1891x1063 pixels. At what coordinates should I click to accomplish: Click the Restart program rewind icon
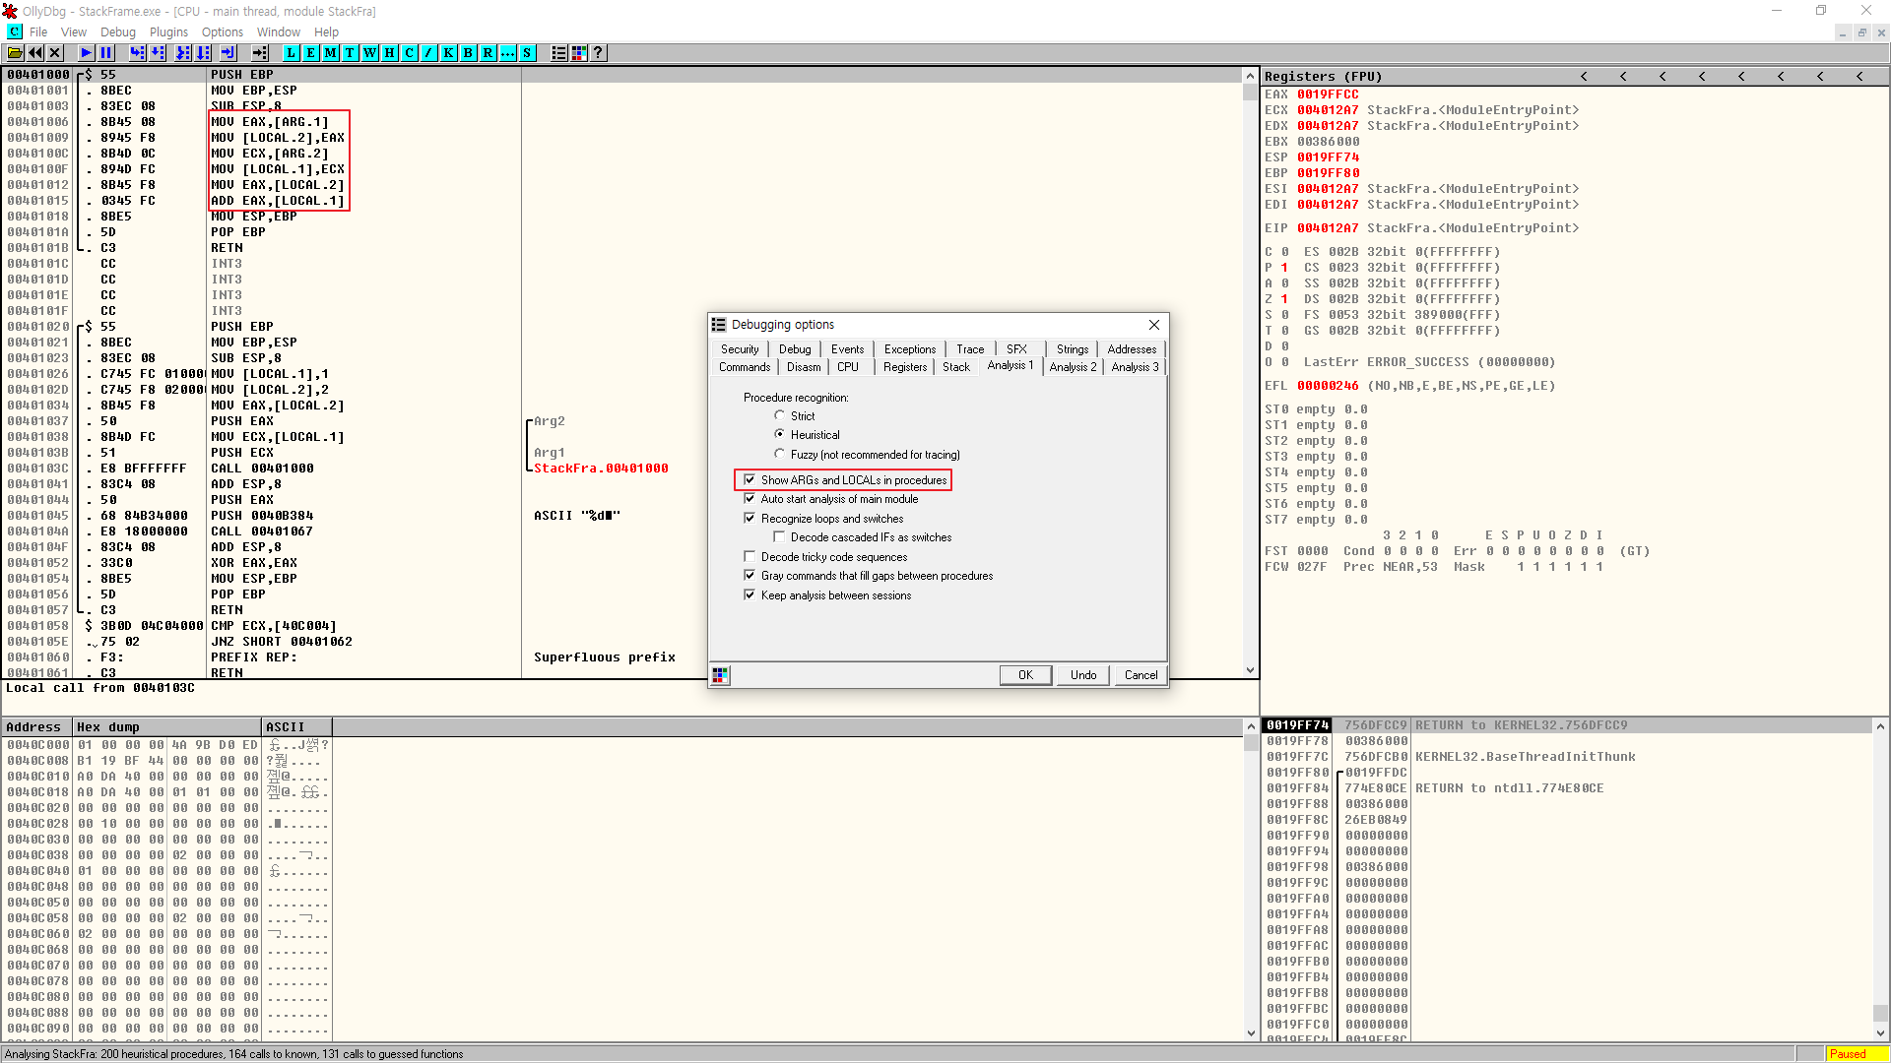click(x=35, y=53)
